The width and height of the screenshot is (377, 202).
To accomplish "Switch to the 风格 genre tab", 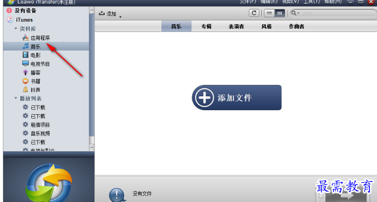I will coord(266,26).
